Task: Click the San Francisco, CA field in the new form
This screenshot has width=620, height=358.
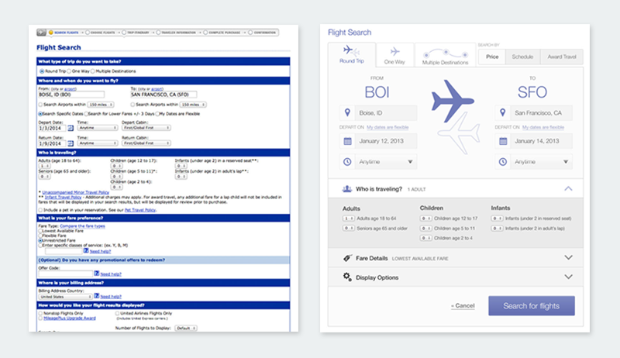Action: click(541, 113)
